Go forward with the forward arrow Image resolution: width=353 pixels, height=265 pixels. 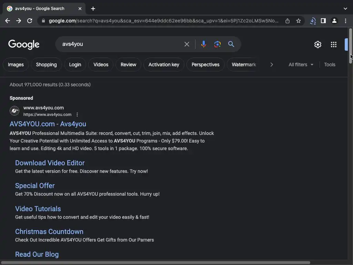pyautogui.click(x=19, y=21)
